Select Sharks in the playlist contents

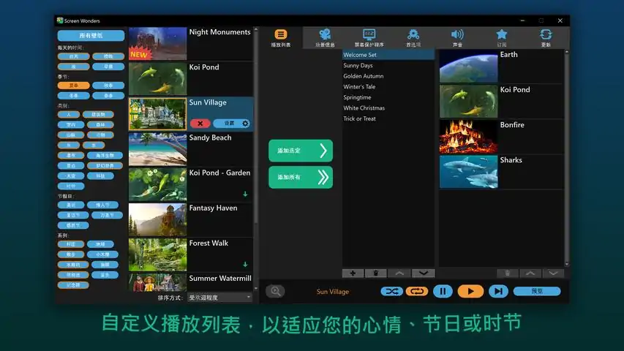(501, 172)
